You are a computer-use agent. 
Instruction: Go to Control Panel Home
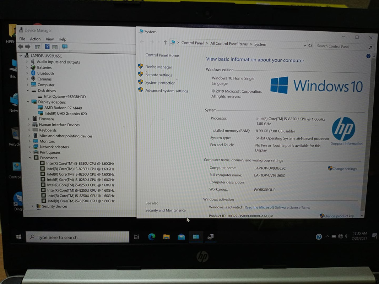point(162,55)
